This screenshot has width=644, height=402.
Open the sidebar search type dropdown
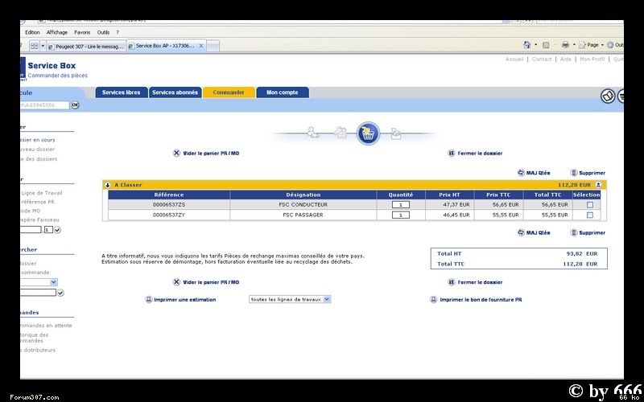pos(53,282)
